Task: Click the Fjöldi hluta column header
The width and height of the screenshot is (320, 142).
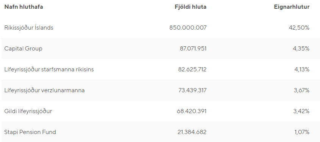Action: pos(190,7)
